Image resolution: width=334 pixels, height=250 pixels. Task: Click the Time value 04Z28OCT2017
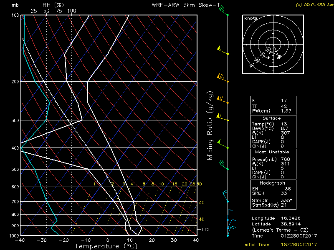click(299, 236)
